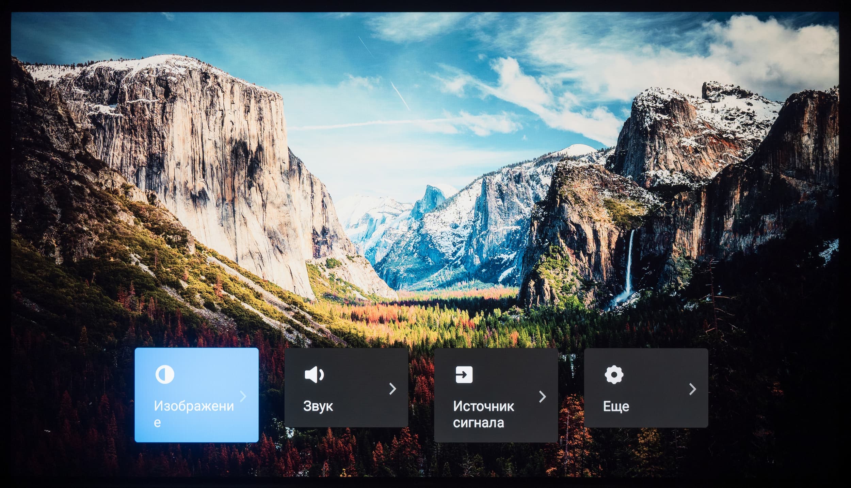This screenshot has width=851, height=488.
Task: Select the Еще menu label
Action: tap(616, 406)
